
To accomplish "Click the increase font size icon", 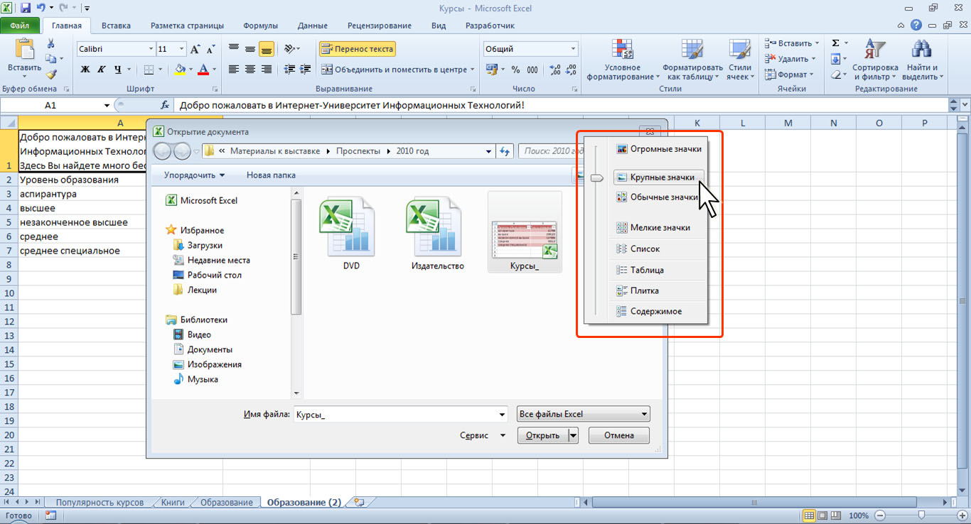I will point(195,49).
